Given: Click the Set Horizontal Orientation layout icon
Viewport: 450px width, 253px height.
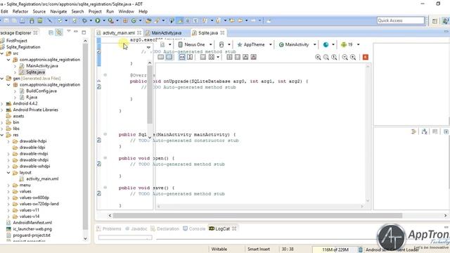Looking at the screenshot, I should 161,57.
